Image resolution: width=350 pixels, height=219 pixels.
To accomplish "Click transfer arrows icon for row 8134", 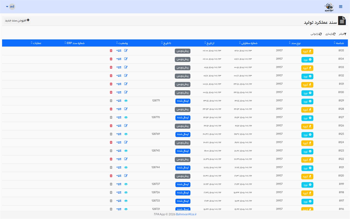I will point(119,59).
